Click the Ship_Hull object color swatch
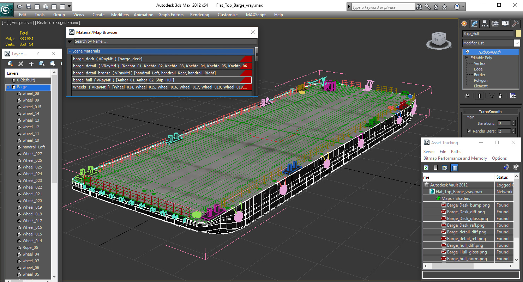This screenshot has width=523, height=282. [518, 33]
